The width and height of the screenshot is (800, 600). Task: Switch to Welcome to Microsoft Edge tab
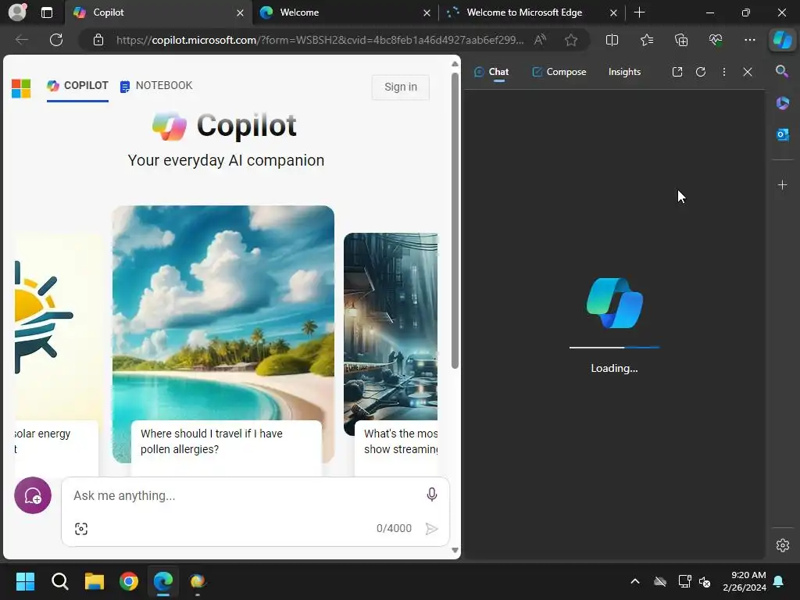(531, 12)
